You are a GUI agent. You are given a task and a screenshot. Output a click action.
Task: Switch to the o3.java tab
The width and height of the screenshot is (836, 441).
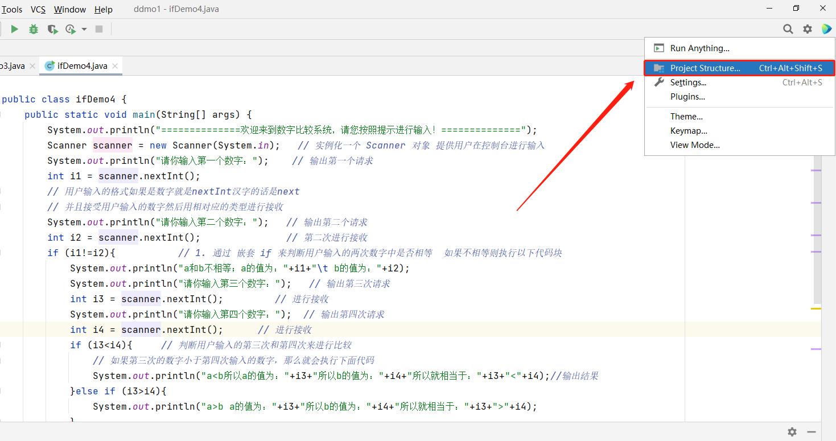(12, 66)
